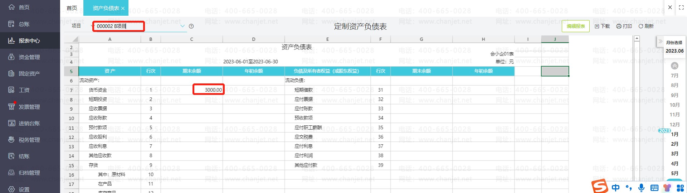Switch to the 首页 tab
Screen dimensions: 687x193
(x=72, y=8)
